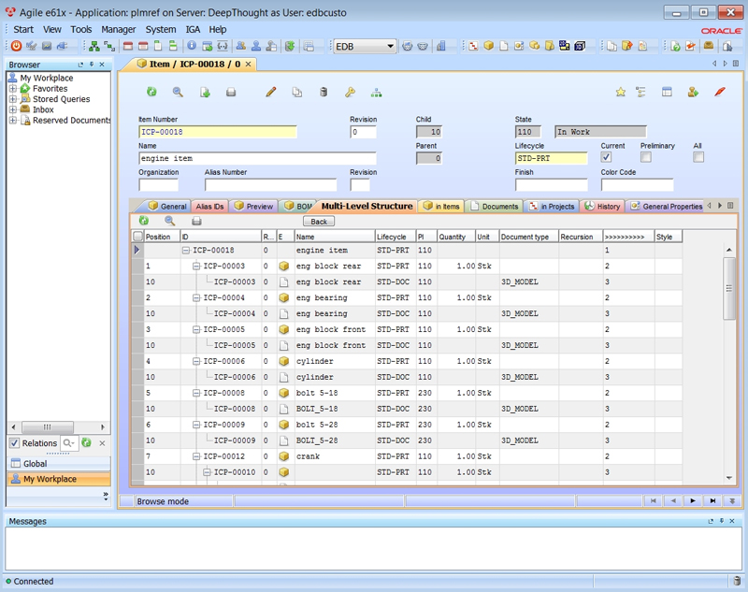Toggle select-all checkbox in structure table header
The image size is (748, 592).
[137, 236]
